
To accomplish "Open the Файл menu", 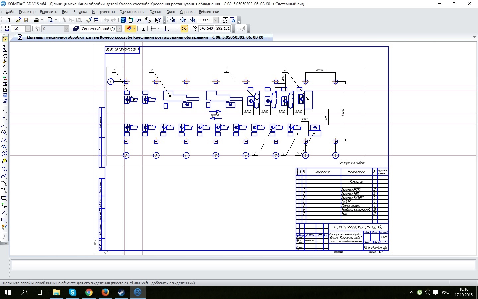I will tap(10, 12).
